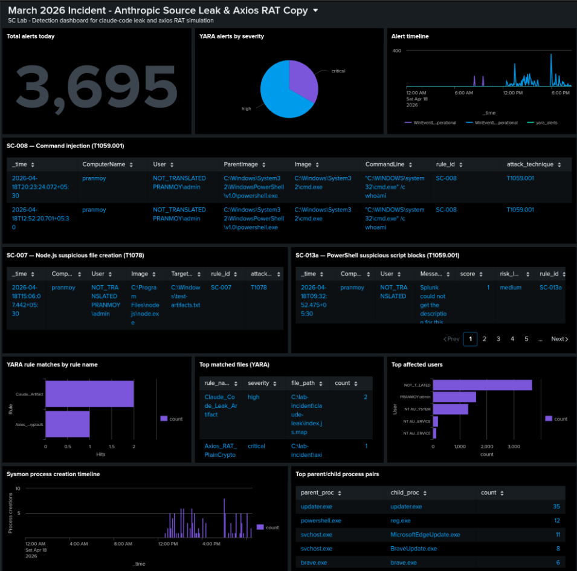
Task: Sort process pairs by child_proc icon
Action: (425, 493)
